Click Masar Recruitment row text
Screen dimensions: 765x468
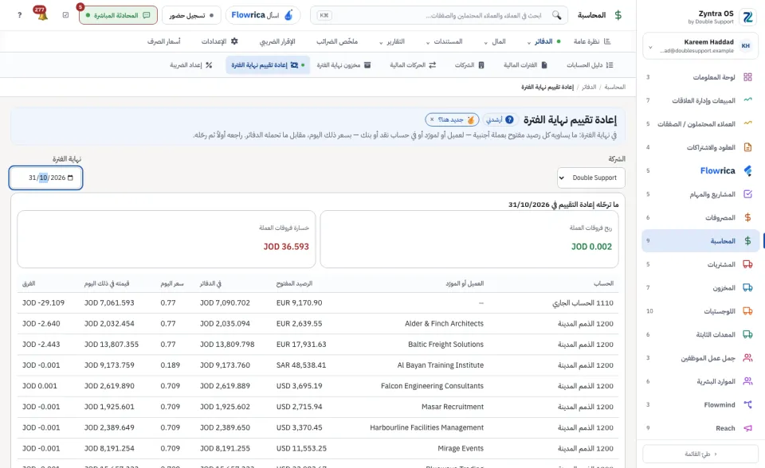(x=453, y=407)
